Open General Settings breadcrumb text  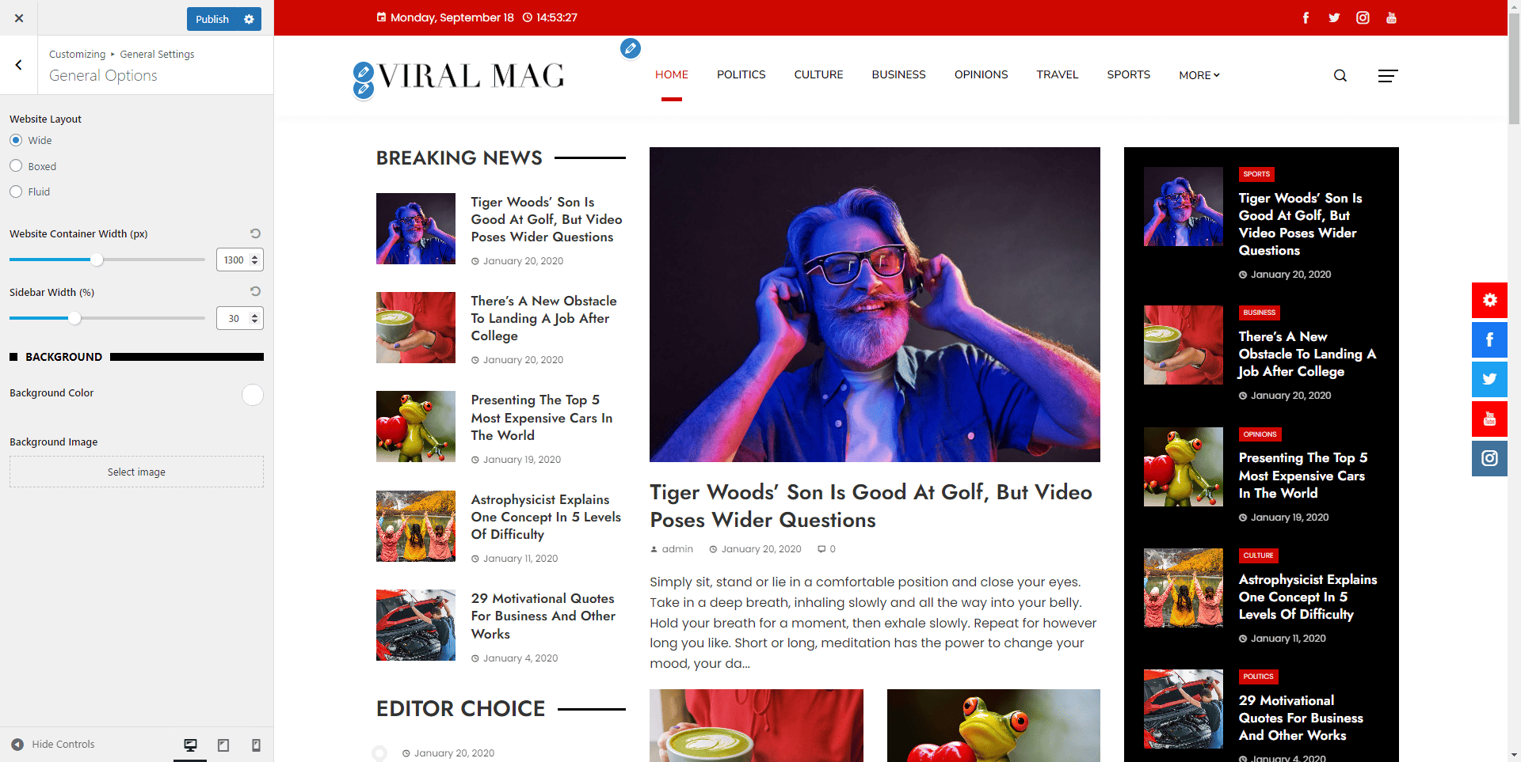[157, 54]
